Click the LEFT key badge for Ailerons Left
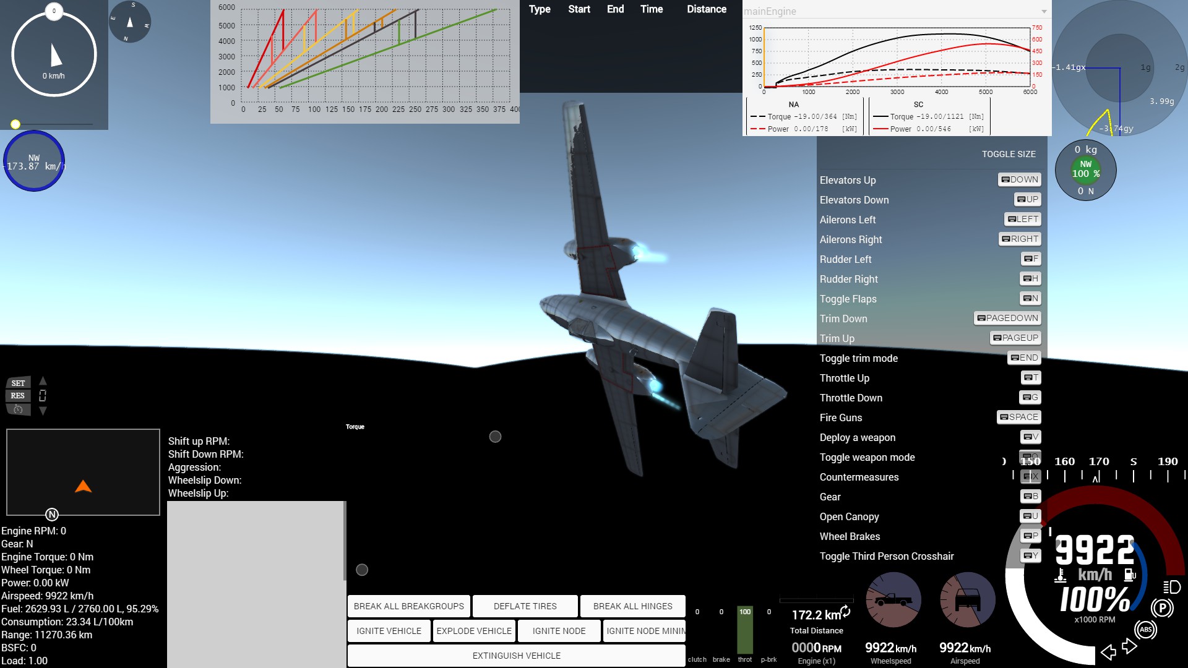This screenshot has height=668, width=1188. [1023, 219]
